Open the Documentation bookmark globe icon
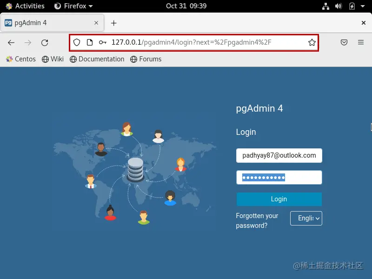 tap(73, 59)
